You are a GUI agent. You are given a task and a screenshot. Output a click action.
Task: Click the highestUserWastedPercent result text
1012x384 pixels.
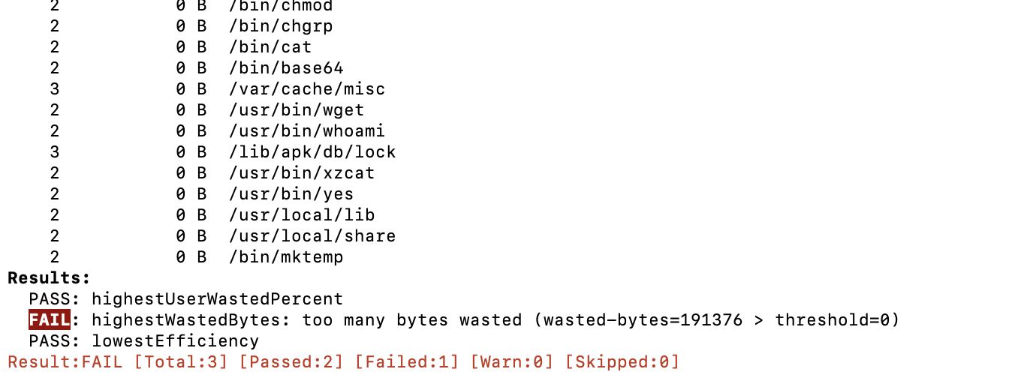coord(217,299)
